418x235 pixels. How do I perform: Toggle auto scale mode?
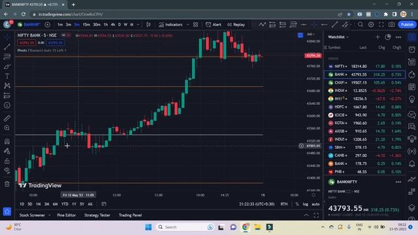(x=315, y=204)
